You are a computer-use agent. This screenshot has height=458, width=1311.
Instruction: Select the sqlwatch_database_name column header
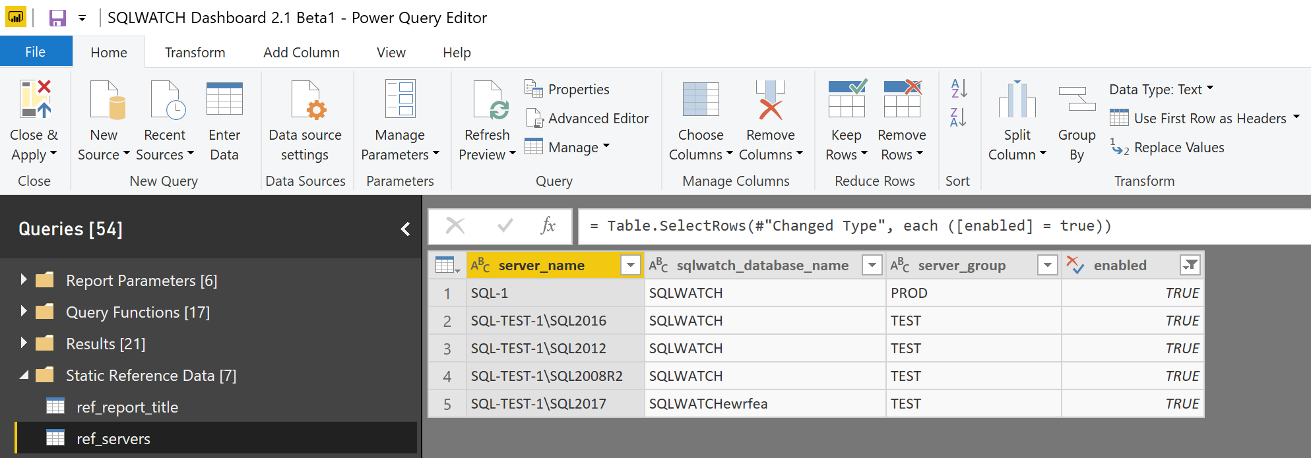point(763,265)
